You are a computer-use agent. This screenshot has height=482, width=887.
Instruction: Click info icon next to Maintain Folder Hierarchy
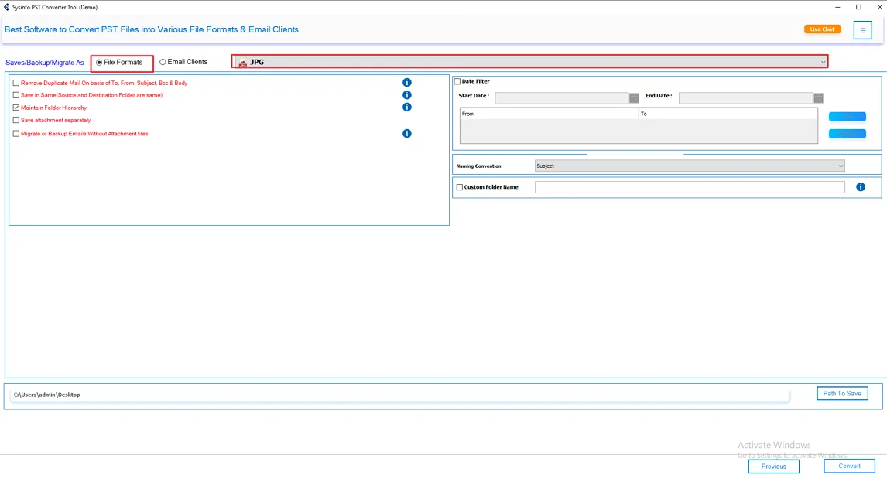(407, 108)
